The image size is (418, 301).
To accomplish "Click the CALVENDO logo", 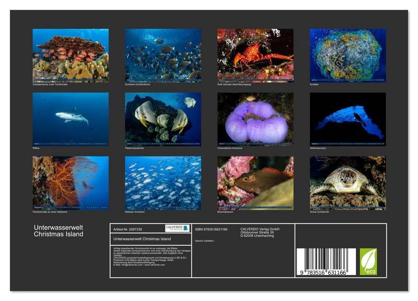I will (x=177, y=229).
